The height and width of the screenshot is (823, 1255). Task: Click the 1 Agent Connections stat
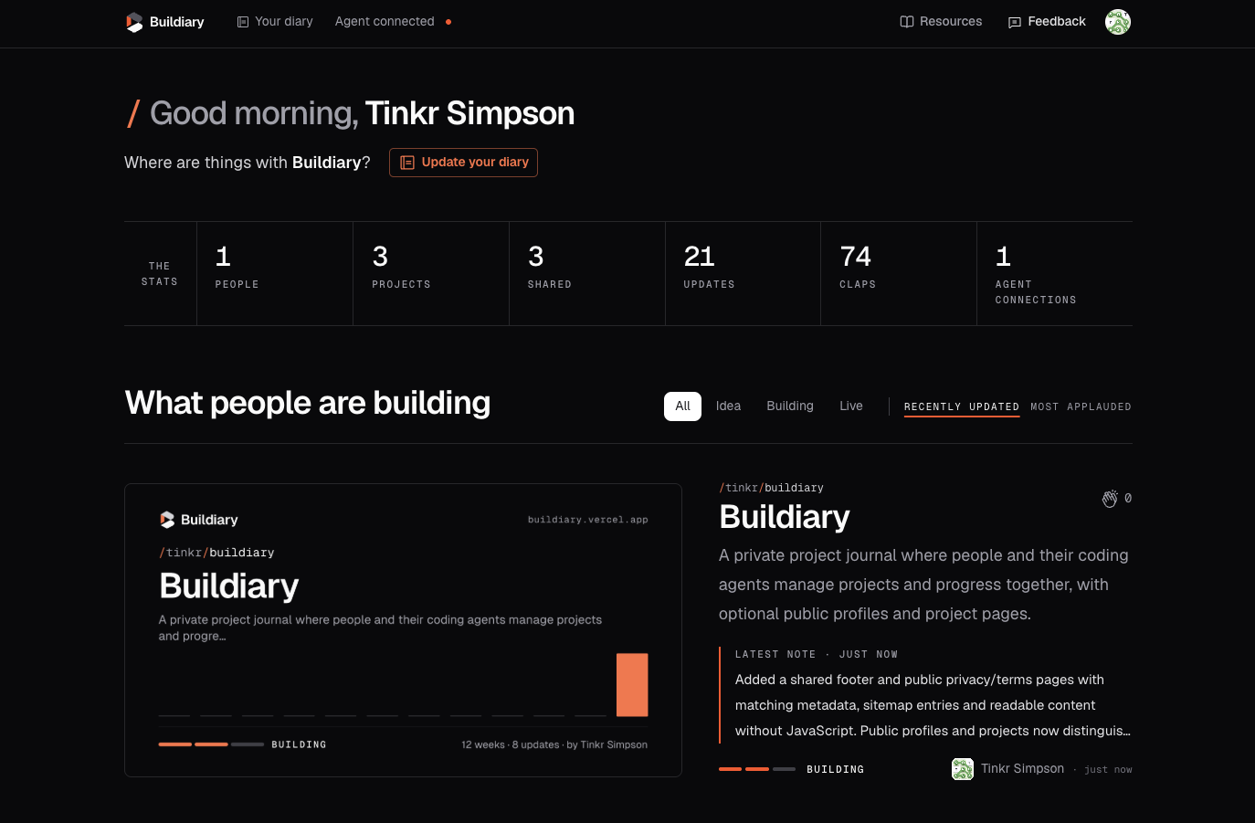tap(1055, 273)
